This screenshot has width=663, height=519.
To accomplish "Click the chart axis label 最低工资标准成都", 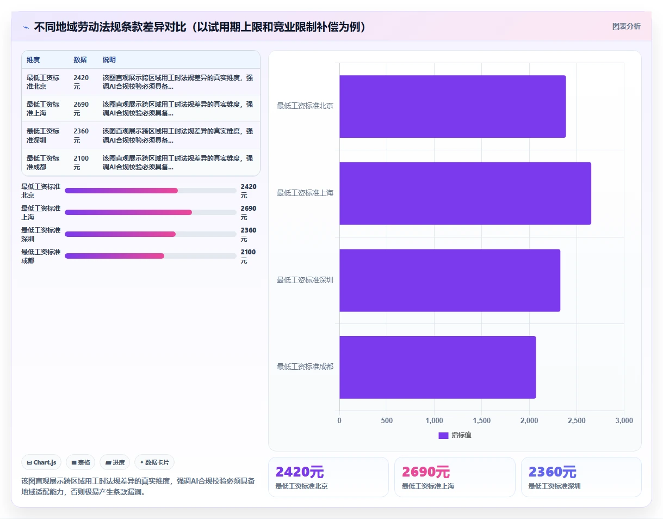I will pyautogui.click(x=305, y=367).
